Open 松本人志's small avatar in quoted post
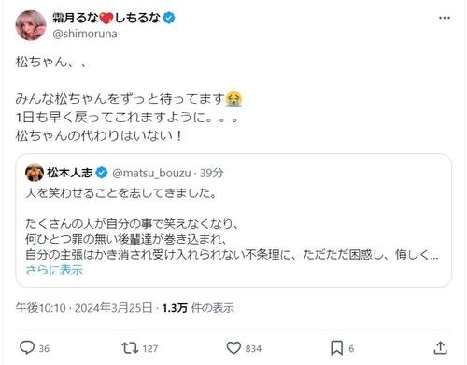 point(35,173)
